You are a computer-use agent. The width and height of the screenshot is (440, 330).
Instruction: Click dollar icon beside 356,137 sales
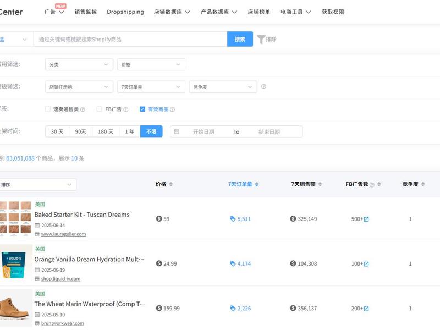click(x=293, y=308)
